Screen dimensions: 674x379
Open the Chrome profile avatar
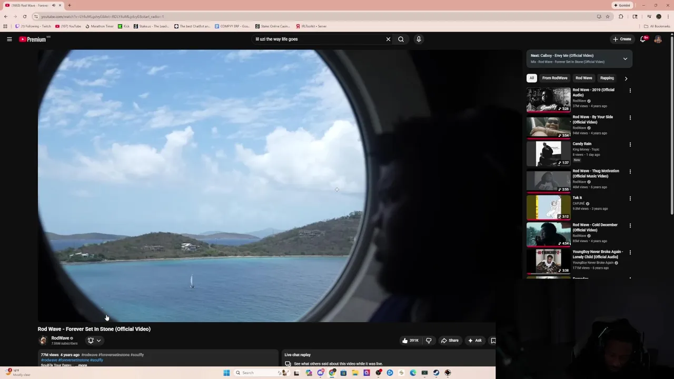(658, 16)
